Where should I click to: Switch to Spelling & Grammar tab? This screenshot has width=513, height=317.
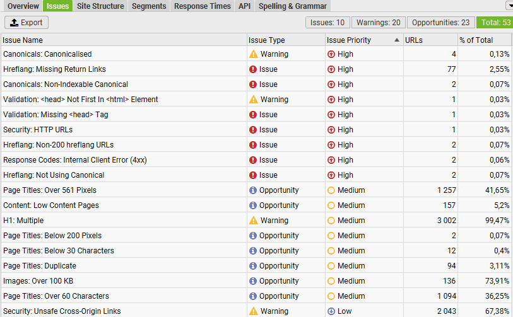(293, 6)
